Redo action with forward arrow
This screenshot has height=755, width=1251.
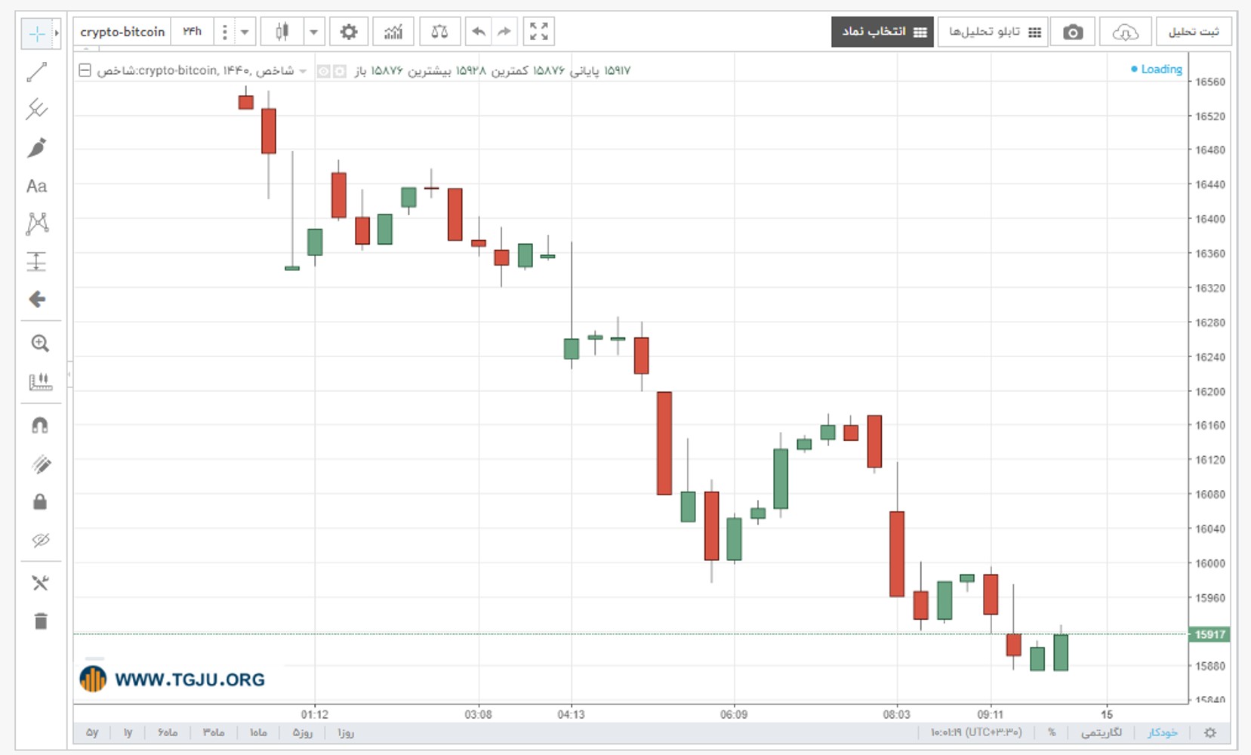tap(504, 32)
